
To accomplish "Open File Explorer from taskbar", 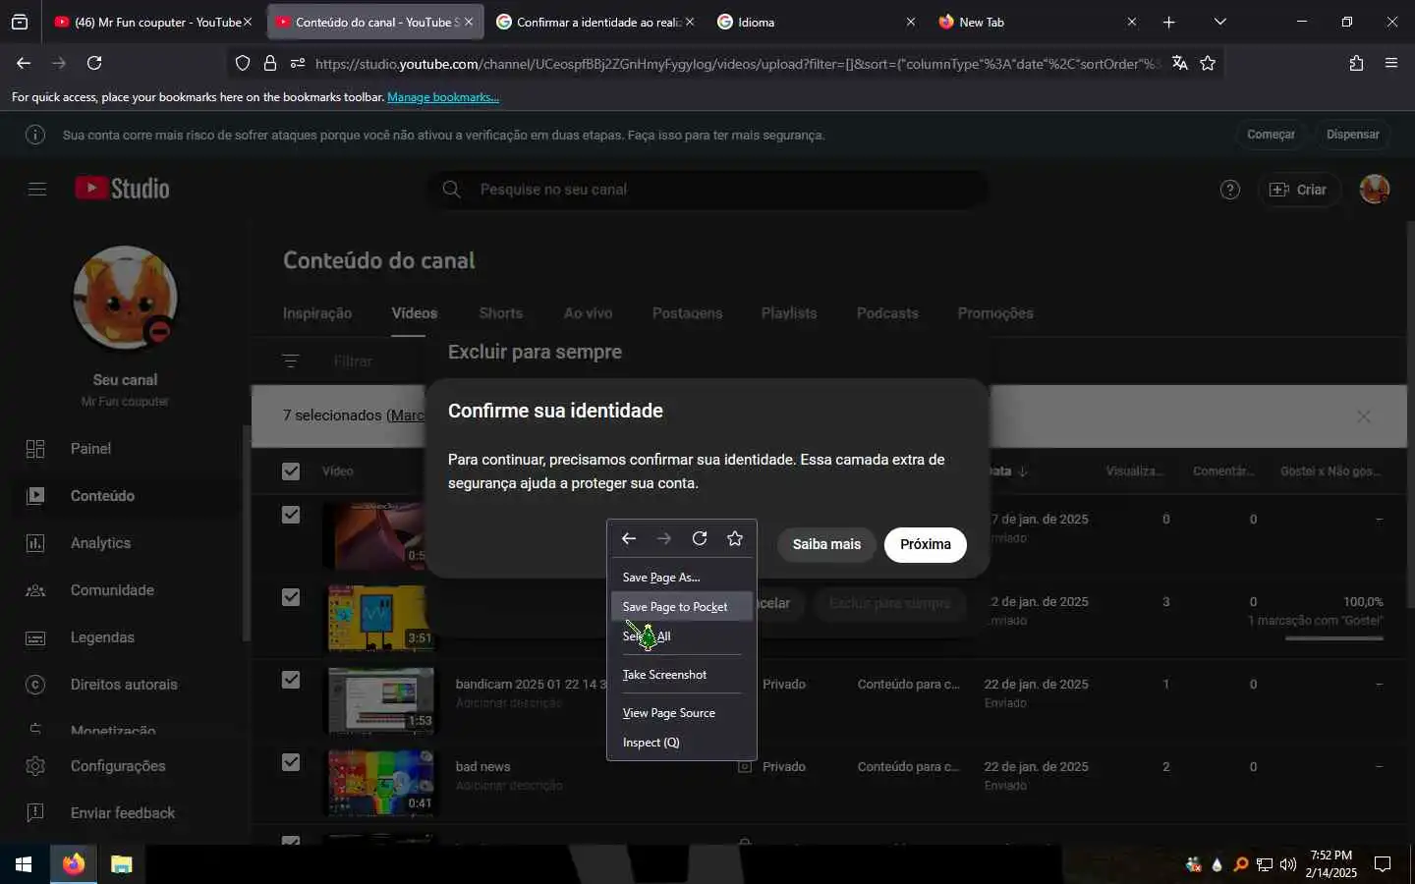I will [x=121, y=864].
